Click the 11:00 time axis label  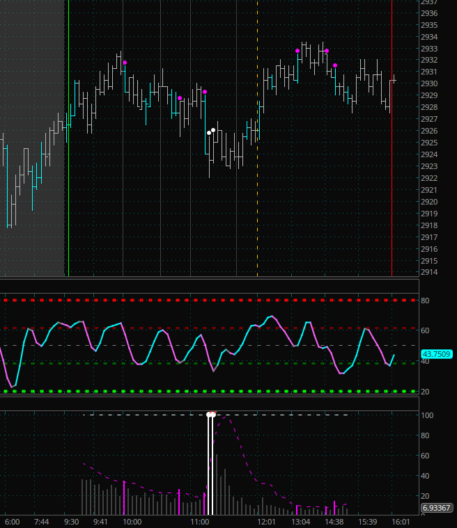(200, 521)
